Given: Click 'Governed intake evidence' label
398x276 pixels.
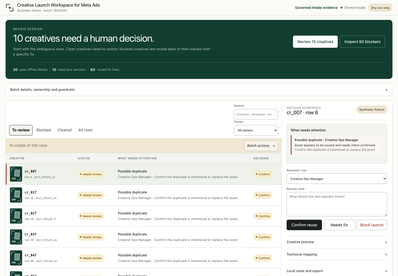Looking at the screenshot, I should pos(316,8).
